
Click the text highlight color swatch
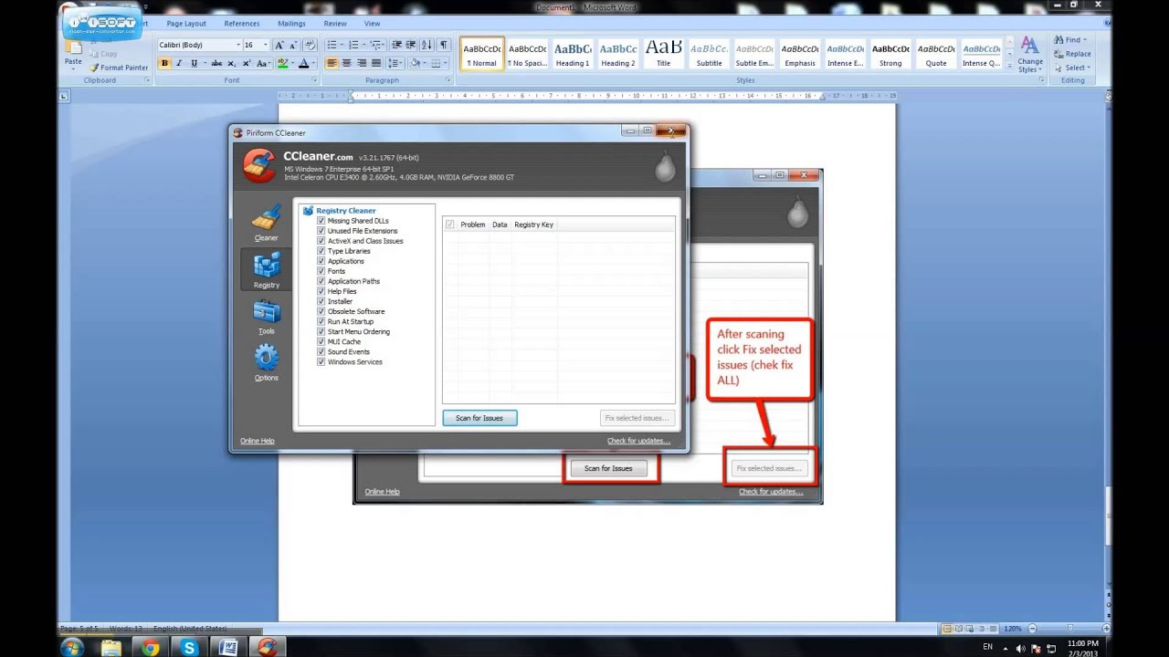[x=282, y=63]
